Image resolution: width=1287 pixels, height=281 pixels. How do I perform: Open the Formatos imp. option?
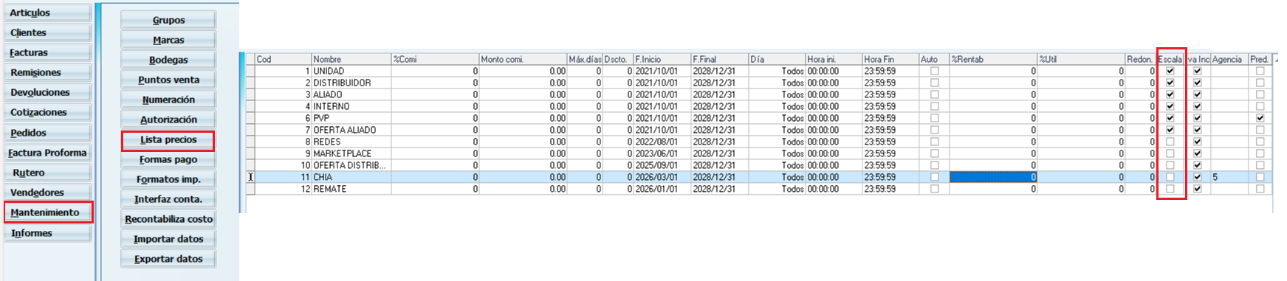(168, 179)
